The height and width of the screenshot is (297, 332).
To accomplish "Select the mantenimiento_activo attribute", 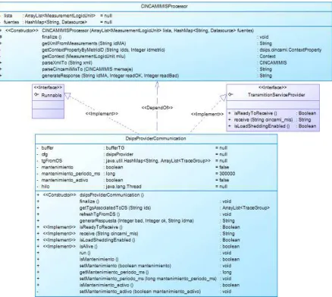I will (x=64, y=180).
